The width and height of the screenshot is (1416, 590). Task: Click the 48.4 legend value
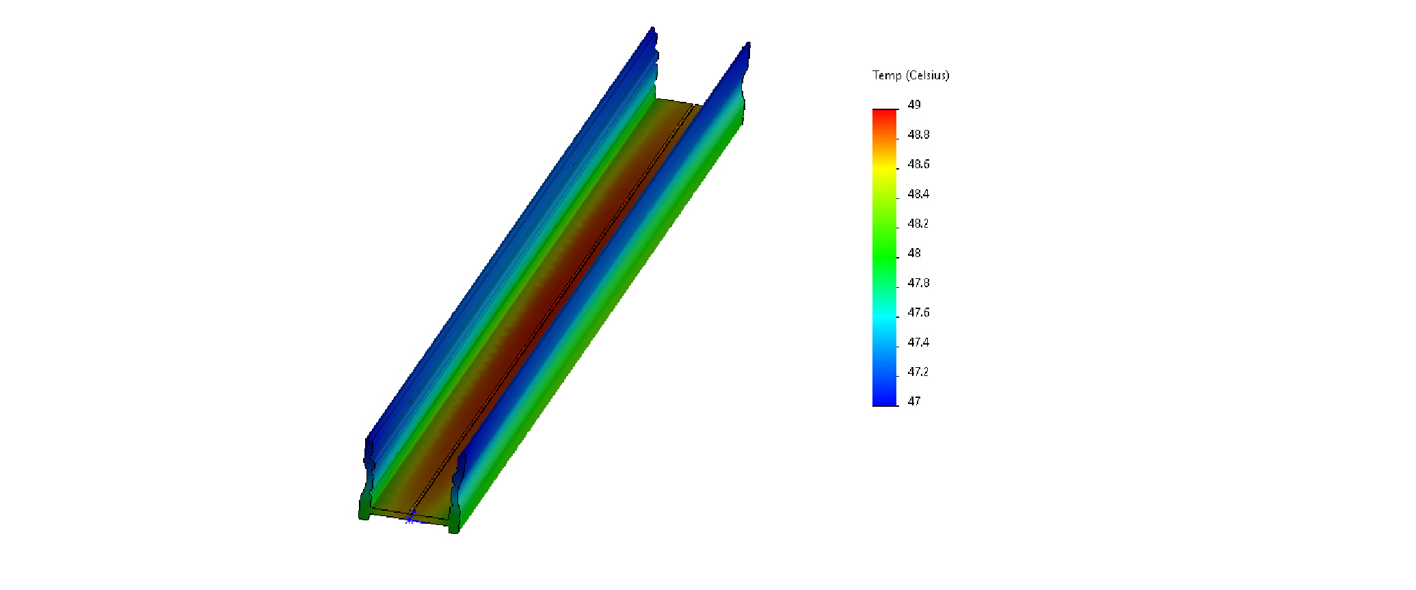pyautogui.click(x=918, y=194)
